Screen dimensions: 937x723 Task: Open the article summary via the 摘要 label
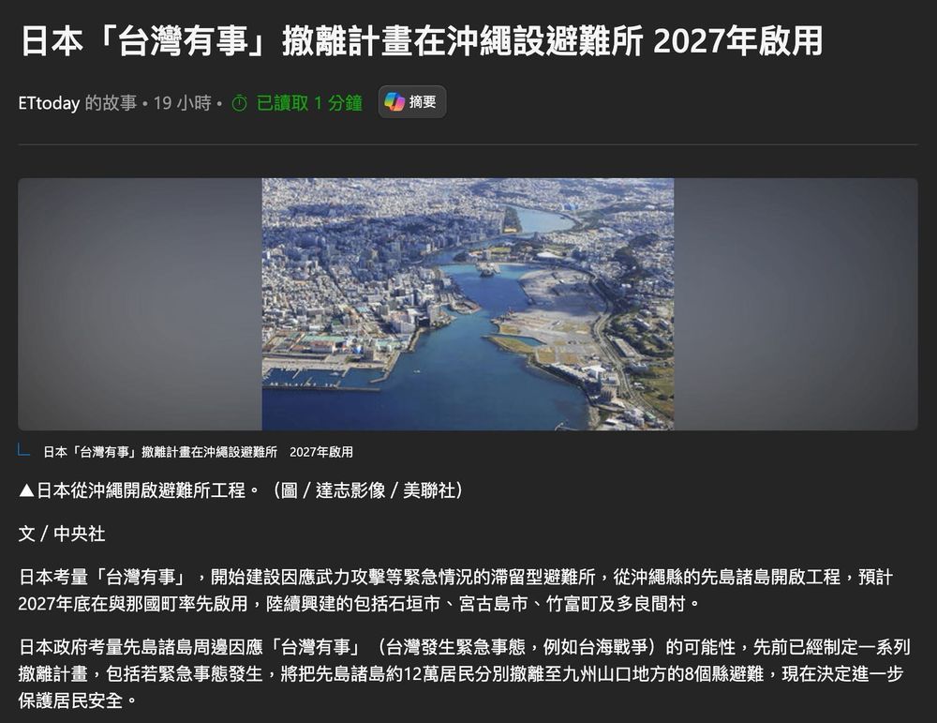[423, 102]
